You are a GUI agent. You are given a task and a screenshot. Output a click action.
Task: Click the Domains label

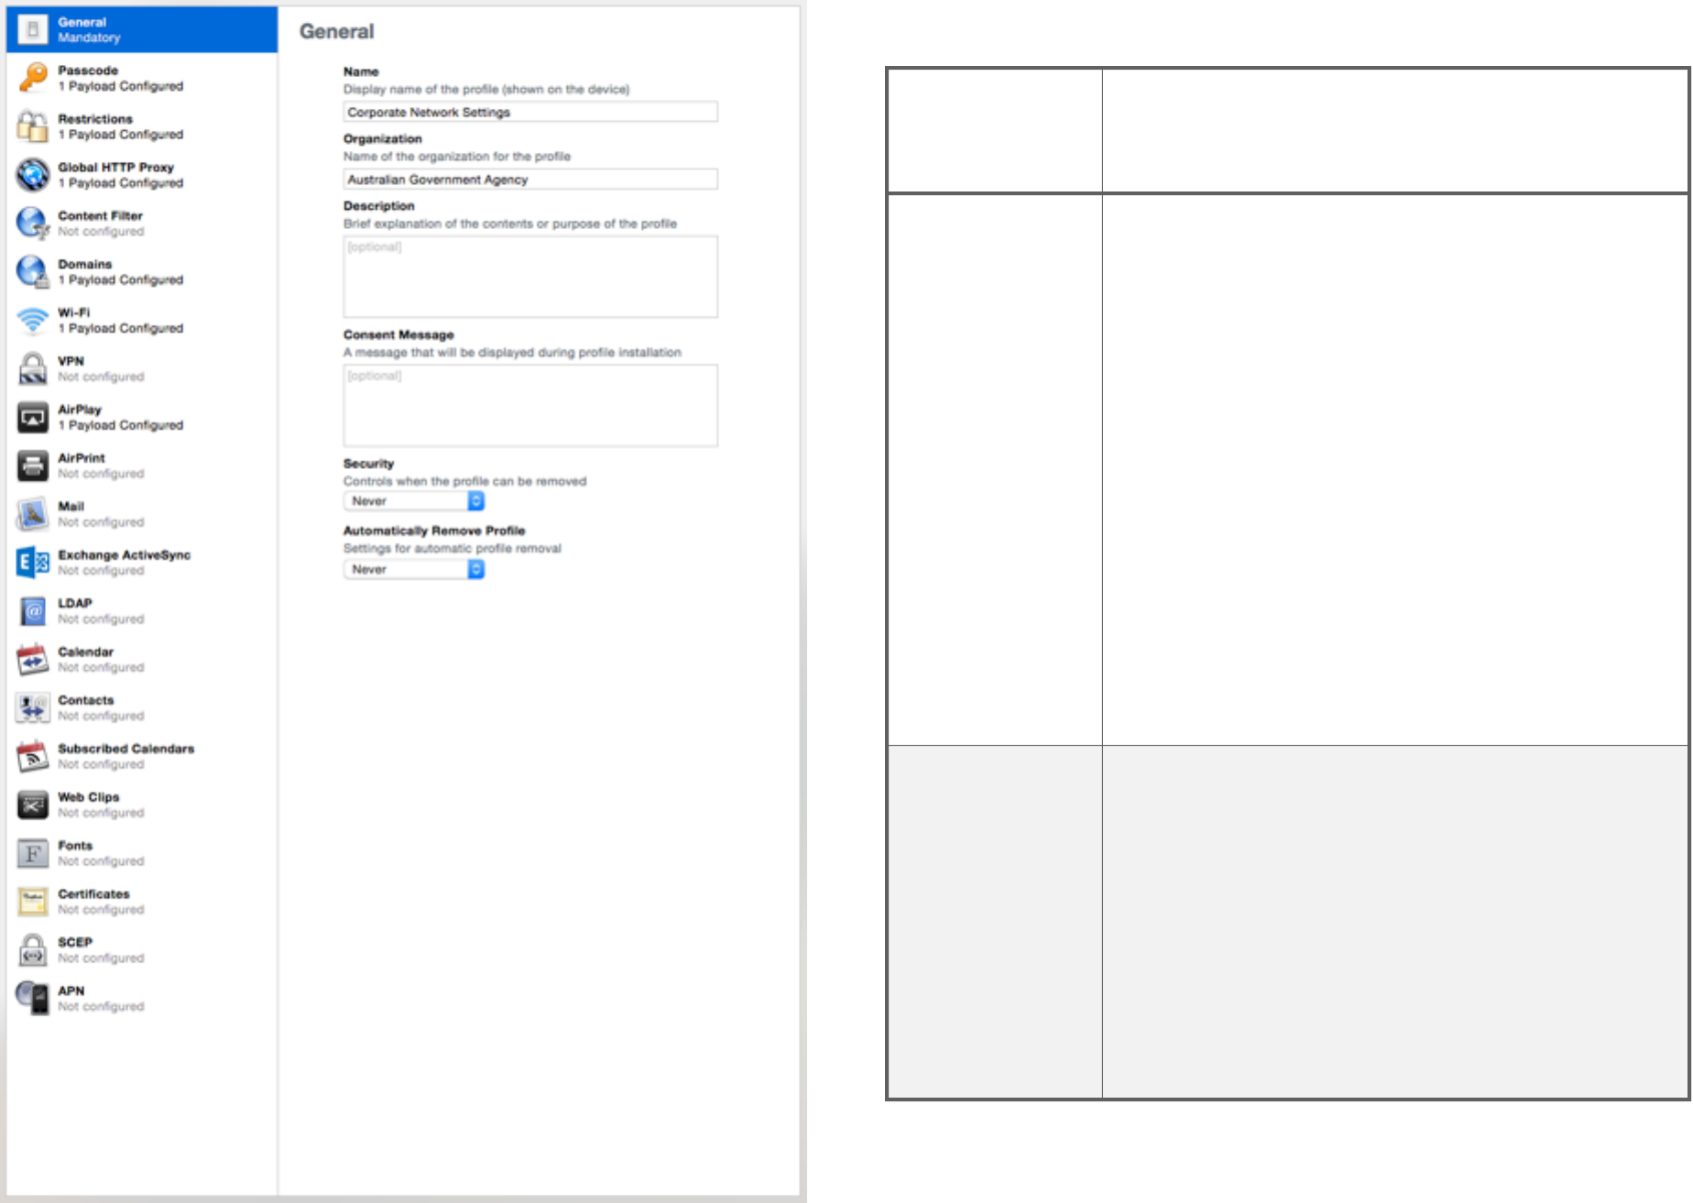coord(85,265)
